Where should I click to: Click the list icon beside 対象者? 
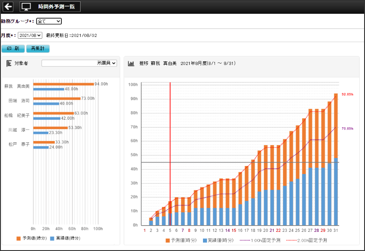tap(9, 64)
